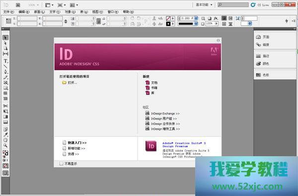Image resolution: width=298 pixels, height=196 pixels.
Task: Click the fx effects icon
Action: coord(216,18)
